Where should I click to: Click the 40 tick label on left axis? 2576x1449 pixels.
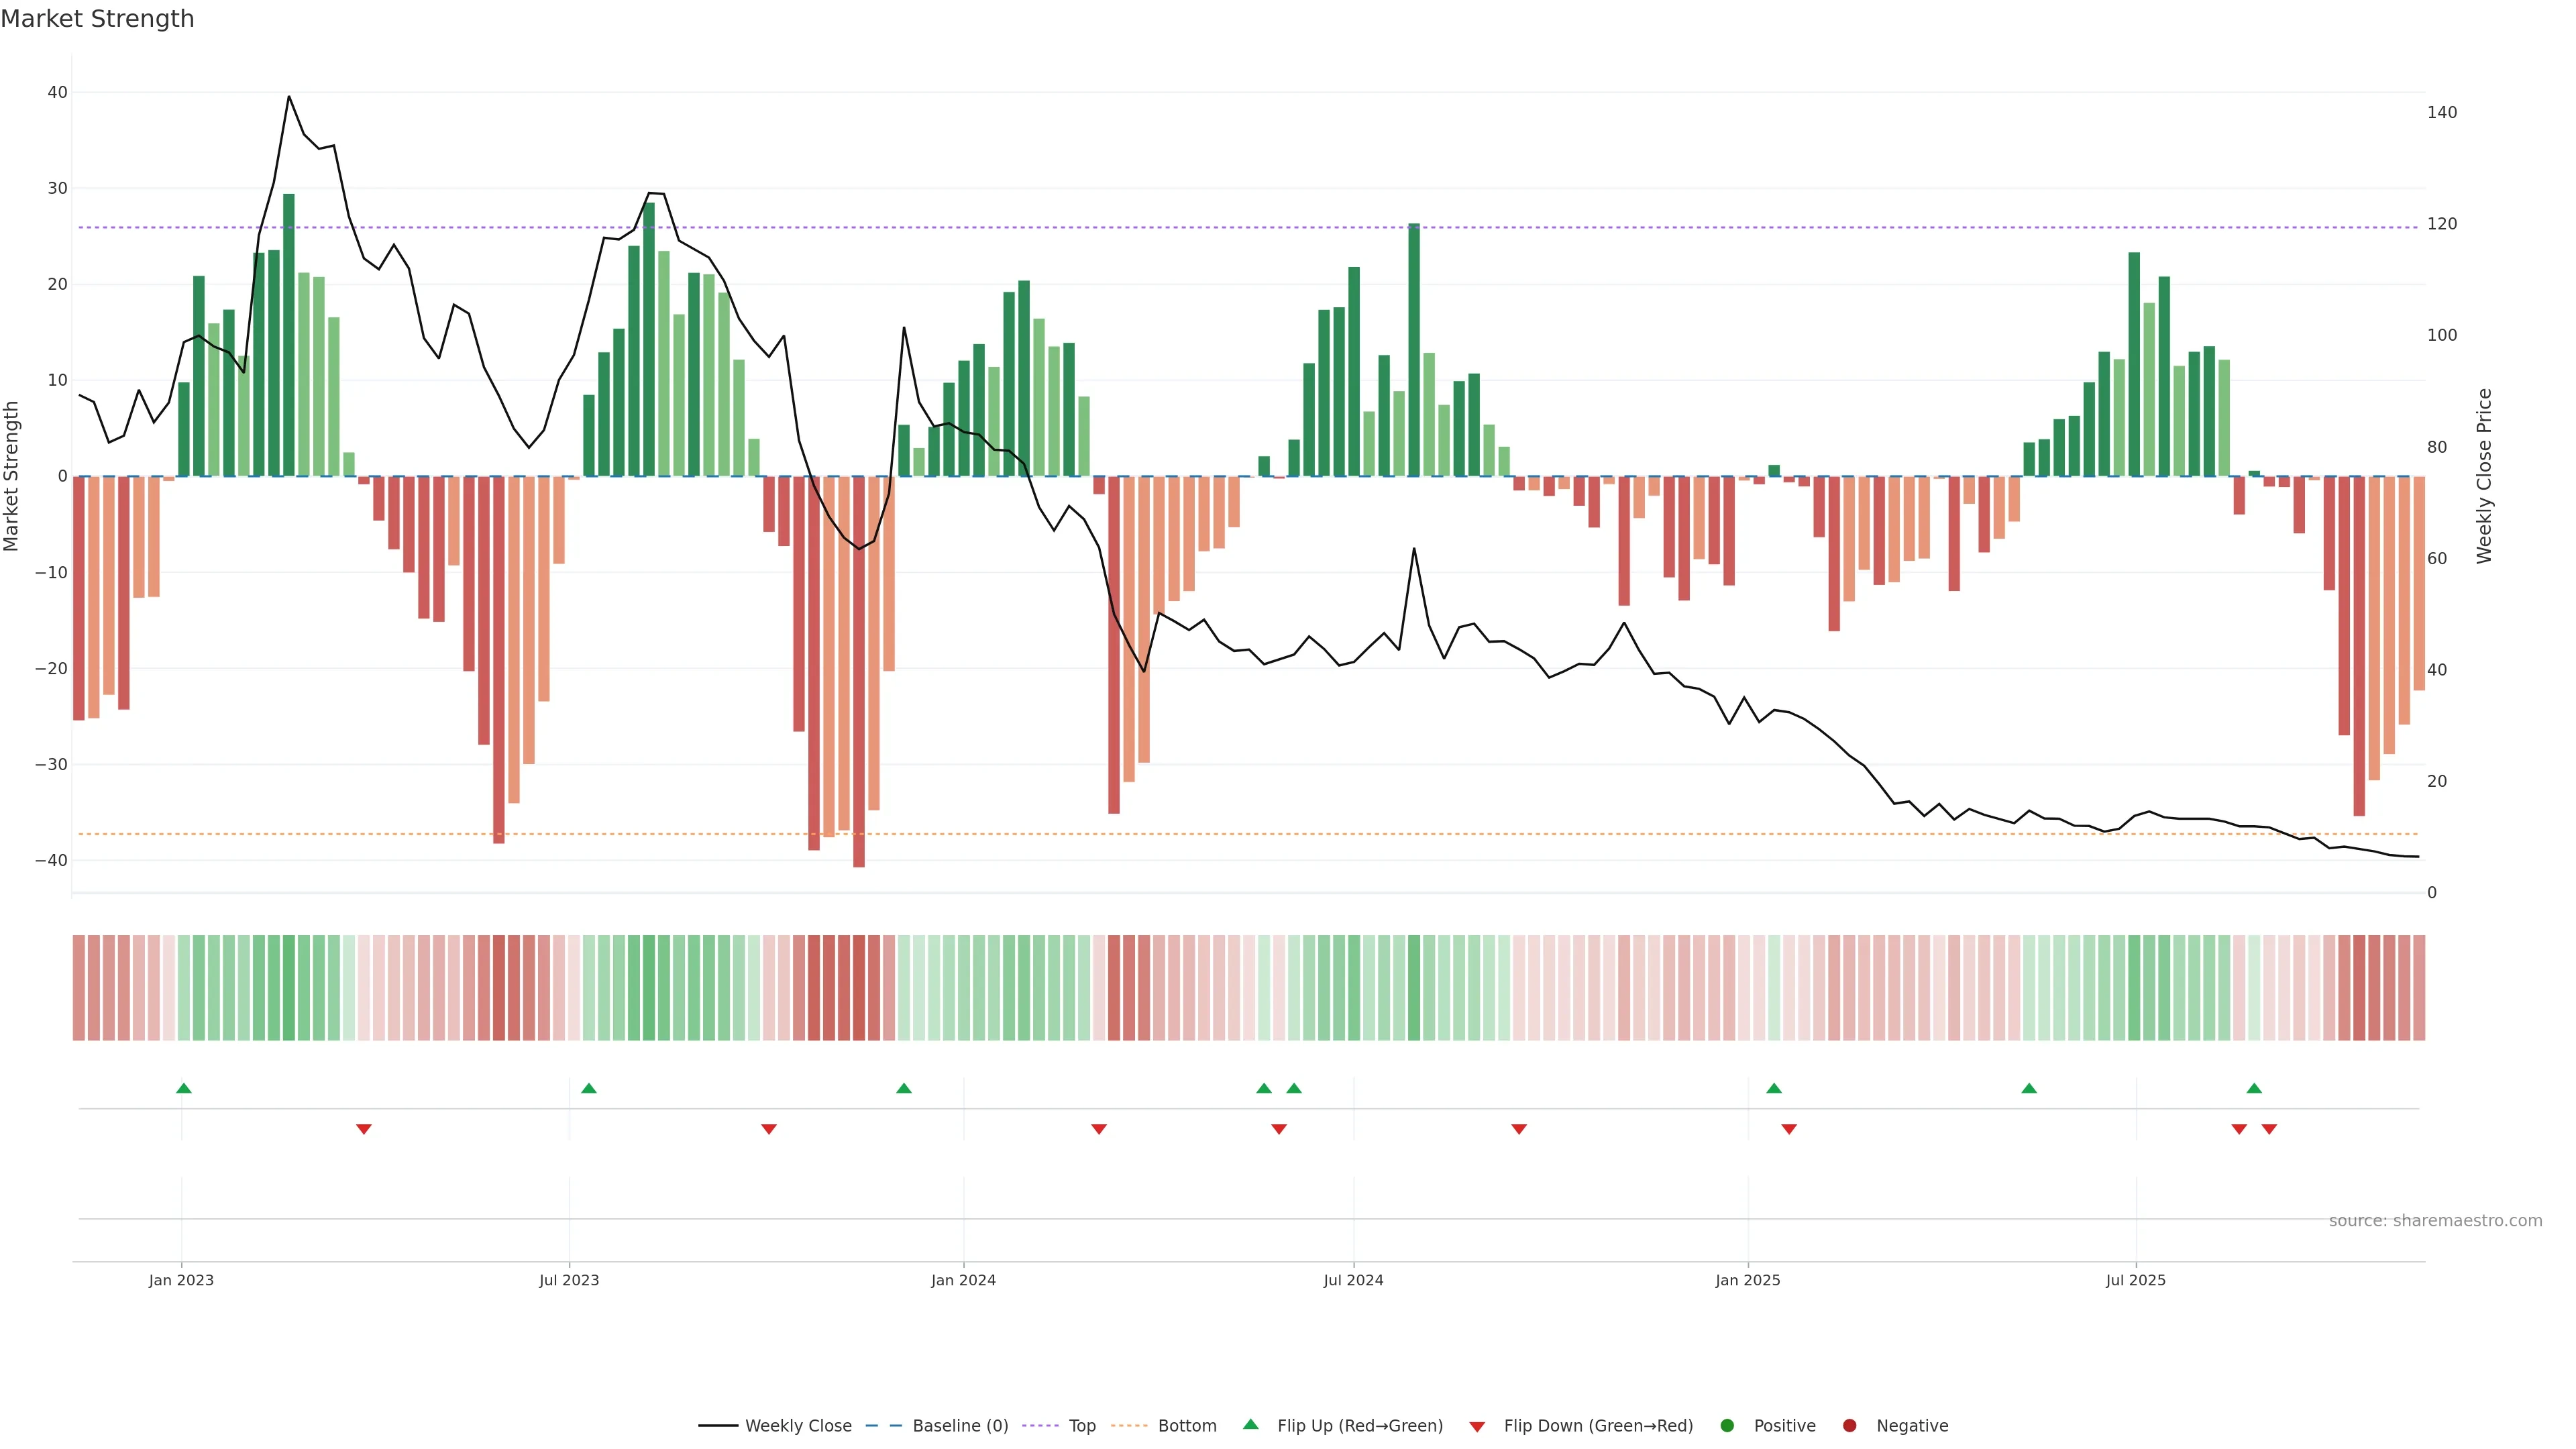point(57,93)
